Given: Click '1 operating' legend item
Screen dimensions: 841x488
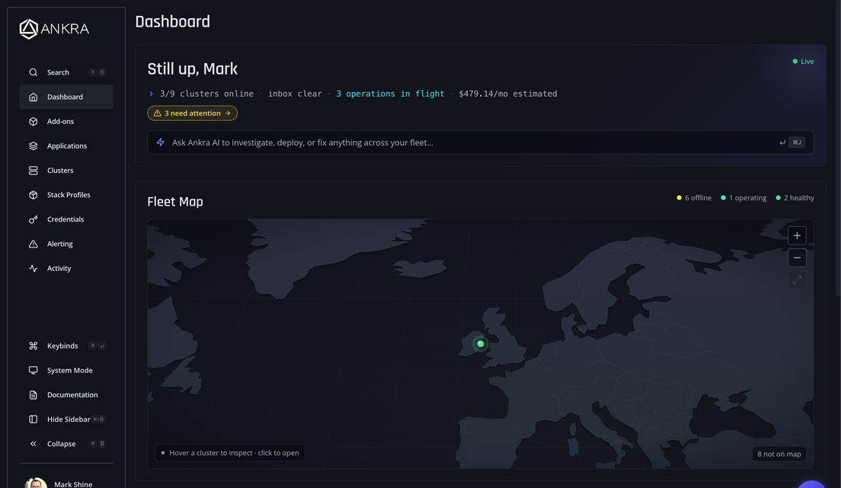Looking at the screenshot, I should pos(743,198).
